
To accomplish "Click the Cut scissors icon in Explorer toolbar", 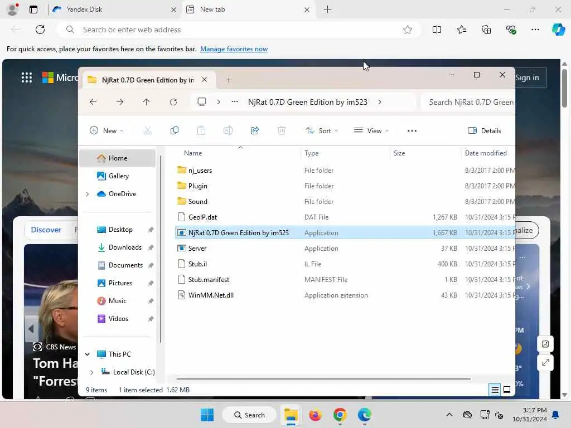I will [x=147, y=130].
